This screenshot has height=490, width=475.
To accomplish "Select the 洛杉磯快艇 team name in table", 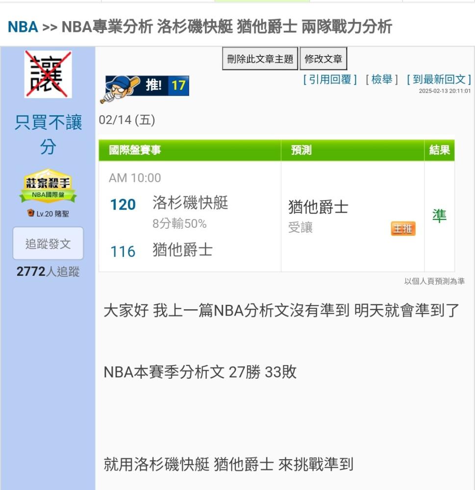I will (190, 202).
